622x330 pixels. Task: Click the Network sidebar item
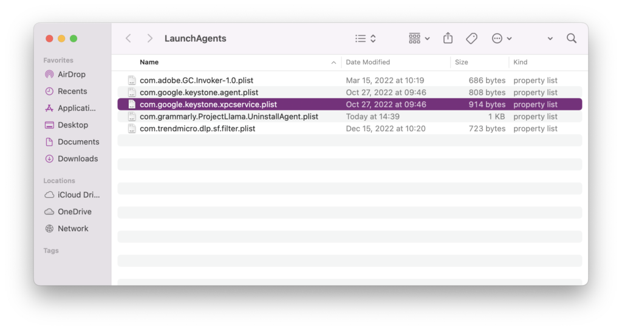(73, 229)
